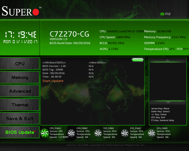Viewport: 189px width, 151px height.
Task: Switch to the Thermal section
Action: click(20, 105)
